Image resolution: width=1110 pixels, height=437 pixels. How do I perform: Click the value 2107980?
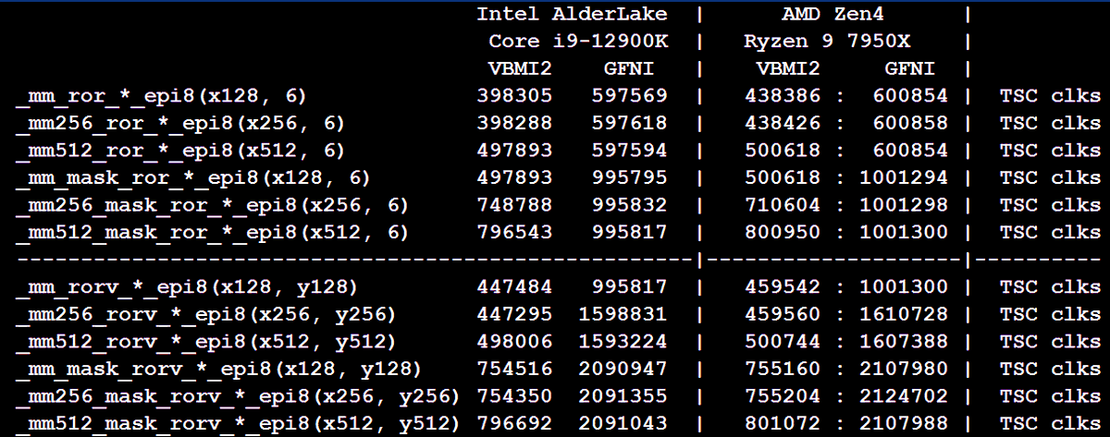coord(904,369)
